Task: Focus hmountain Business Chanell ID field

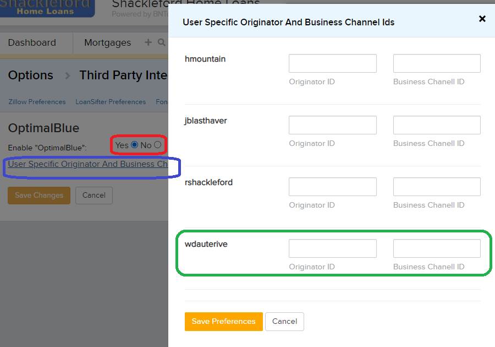Action: point(437,63)
